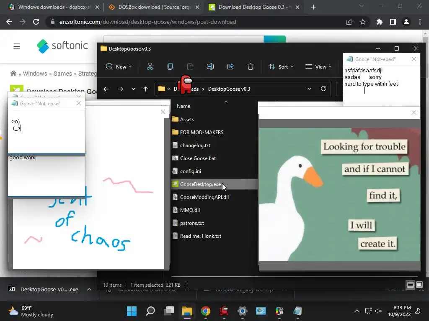This screenshot has height=321, width=429.
Task: Click the home breadcrumb icon on Softonic
Action: (x=13, y=74)
